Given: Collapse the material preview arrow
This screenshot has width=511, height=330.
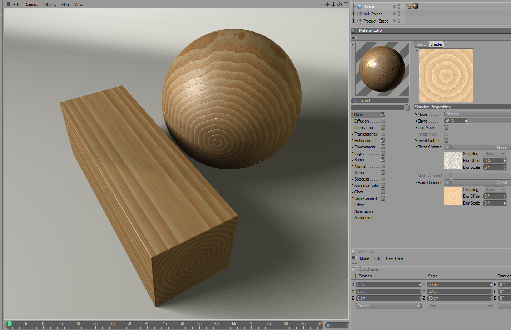Looking at the screenshot, I should point(353,44).
